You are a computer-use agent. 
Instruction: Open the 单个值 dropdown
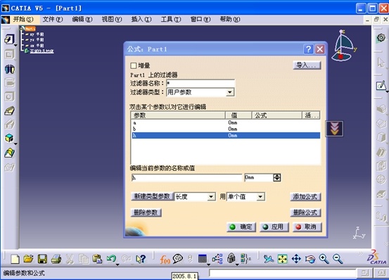(x=260, y=197)
